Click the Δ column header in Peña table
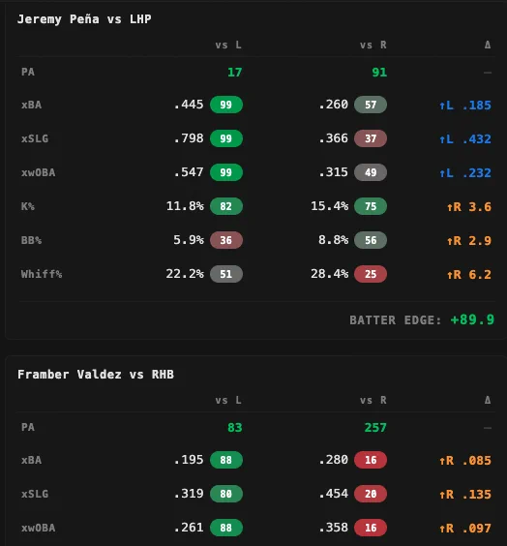The width and height of the screenshot is (507, 546). tap(488, 45)
